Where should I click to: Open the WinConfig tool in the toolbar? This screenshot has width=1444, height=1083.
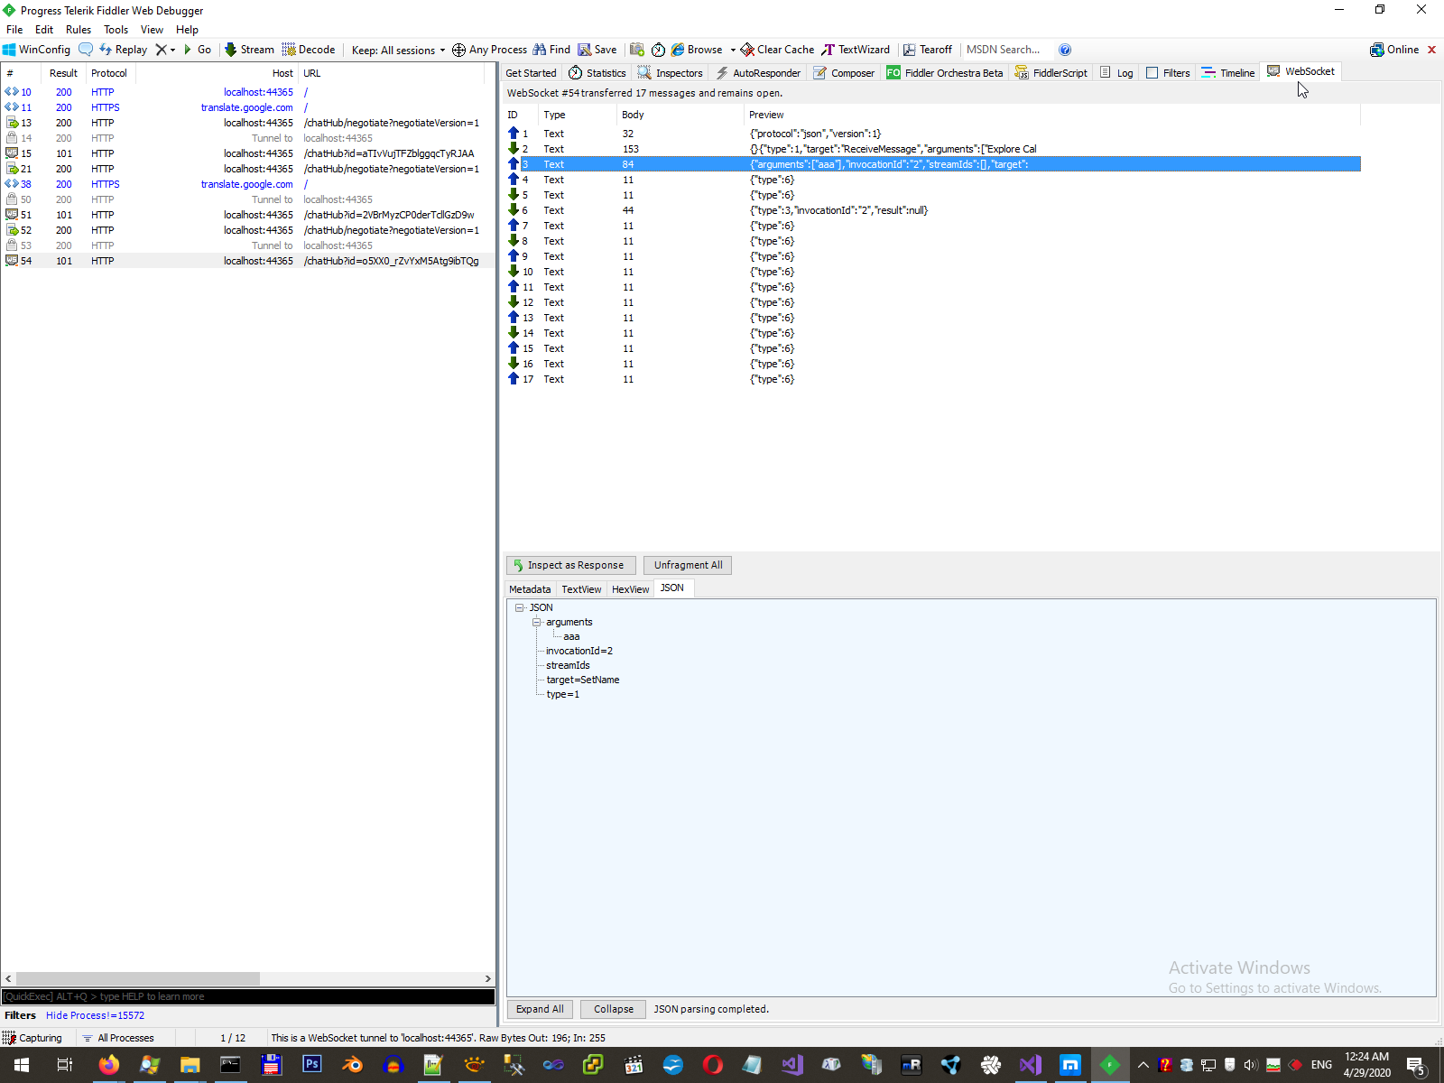click(36, 50)
